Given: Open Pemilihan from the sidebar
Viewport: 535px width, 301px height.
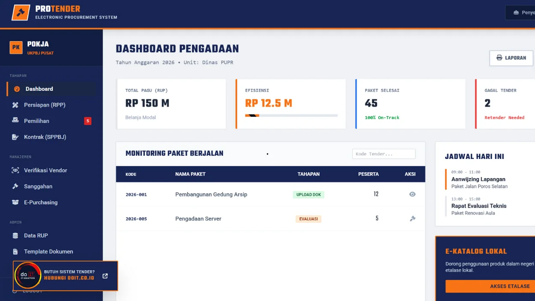Looking at the screenshot, I should (36, 121).
